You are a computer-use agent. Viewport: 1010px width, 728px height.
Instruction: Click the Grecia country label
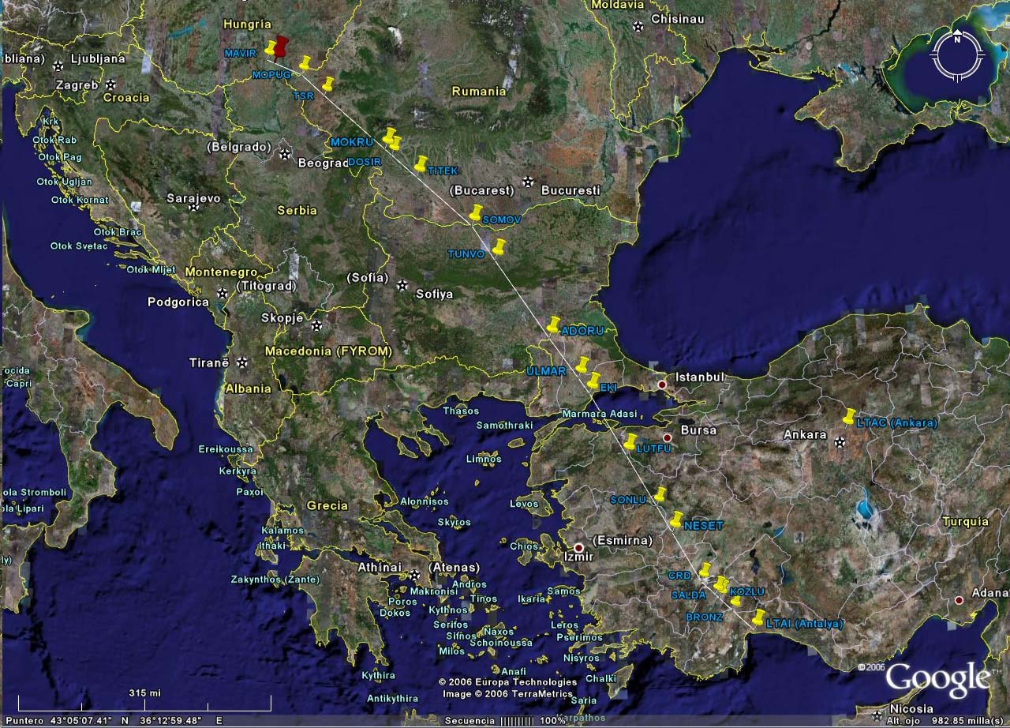coord(327,505)
